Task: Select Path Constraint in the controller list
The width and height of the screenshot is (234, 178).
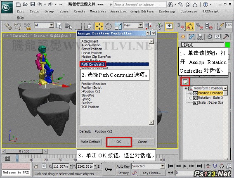Action: coord(115,64)
